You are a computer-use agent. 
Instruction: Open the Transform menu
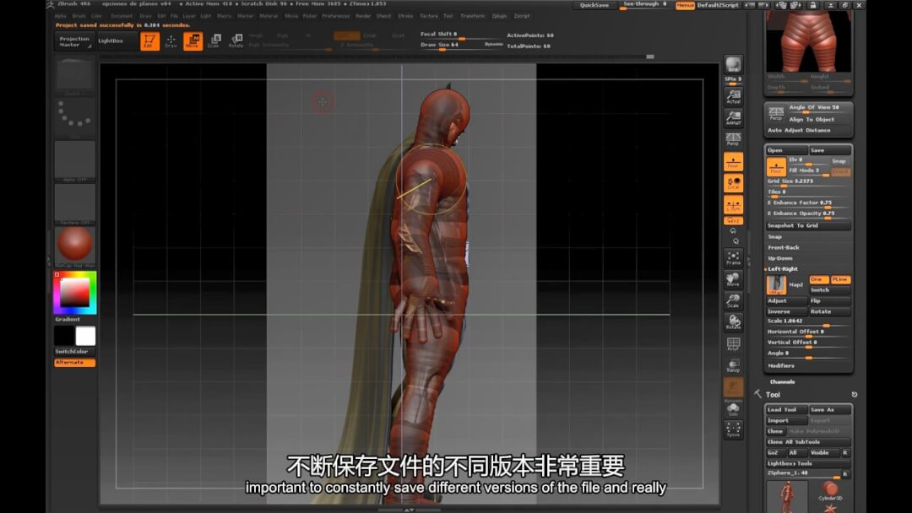click(x=472, y=16)
